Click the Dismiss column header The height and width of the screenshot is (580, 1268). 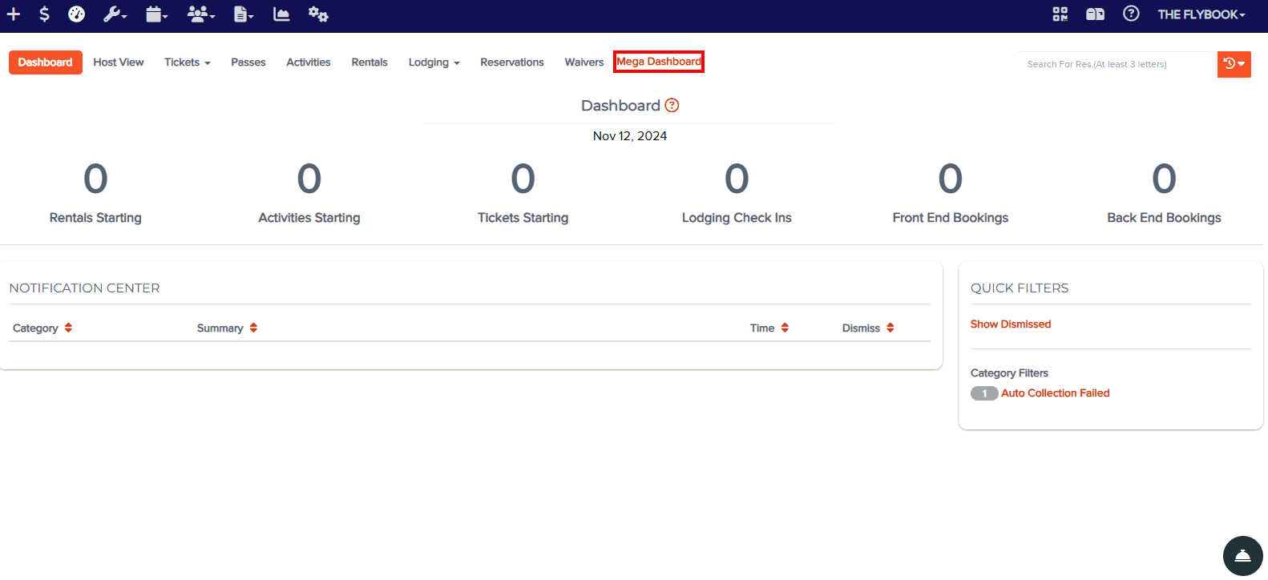861,328
